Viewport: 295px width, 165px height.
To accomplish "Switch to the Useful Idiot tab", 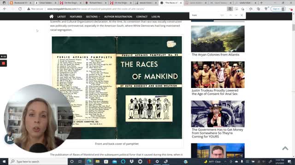I will click(x=246, y=3).
